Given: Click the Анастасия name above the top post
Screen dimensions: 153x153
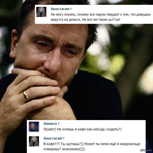Looking at the screenshot, I should (x=60, y=9).
